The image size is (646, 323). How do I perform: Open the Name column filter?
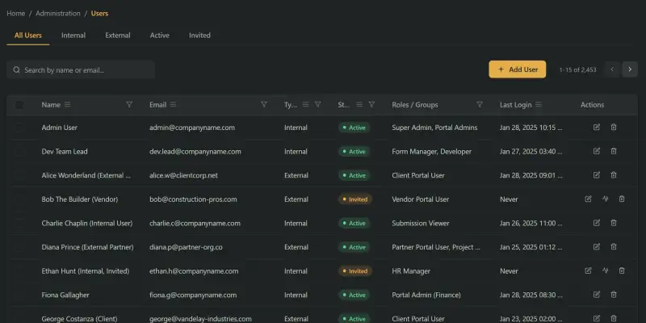(x=129, y=105)
